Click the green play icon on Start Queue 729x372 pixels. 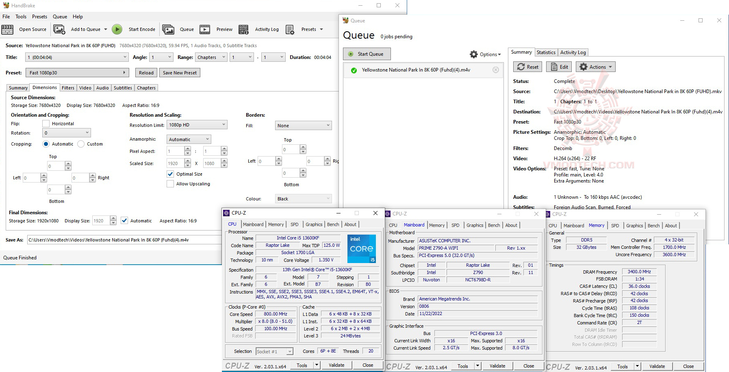coord(351,54)
